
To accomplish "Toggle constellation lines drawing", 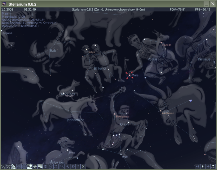I will (3, 166).
